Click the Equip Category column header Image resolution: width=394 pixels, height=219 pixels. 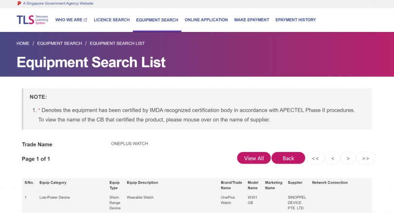(x=53, y=183)
